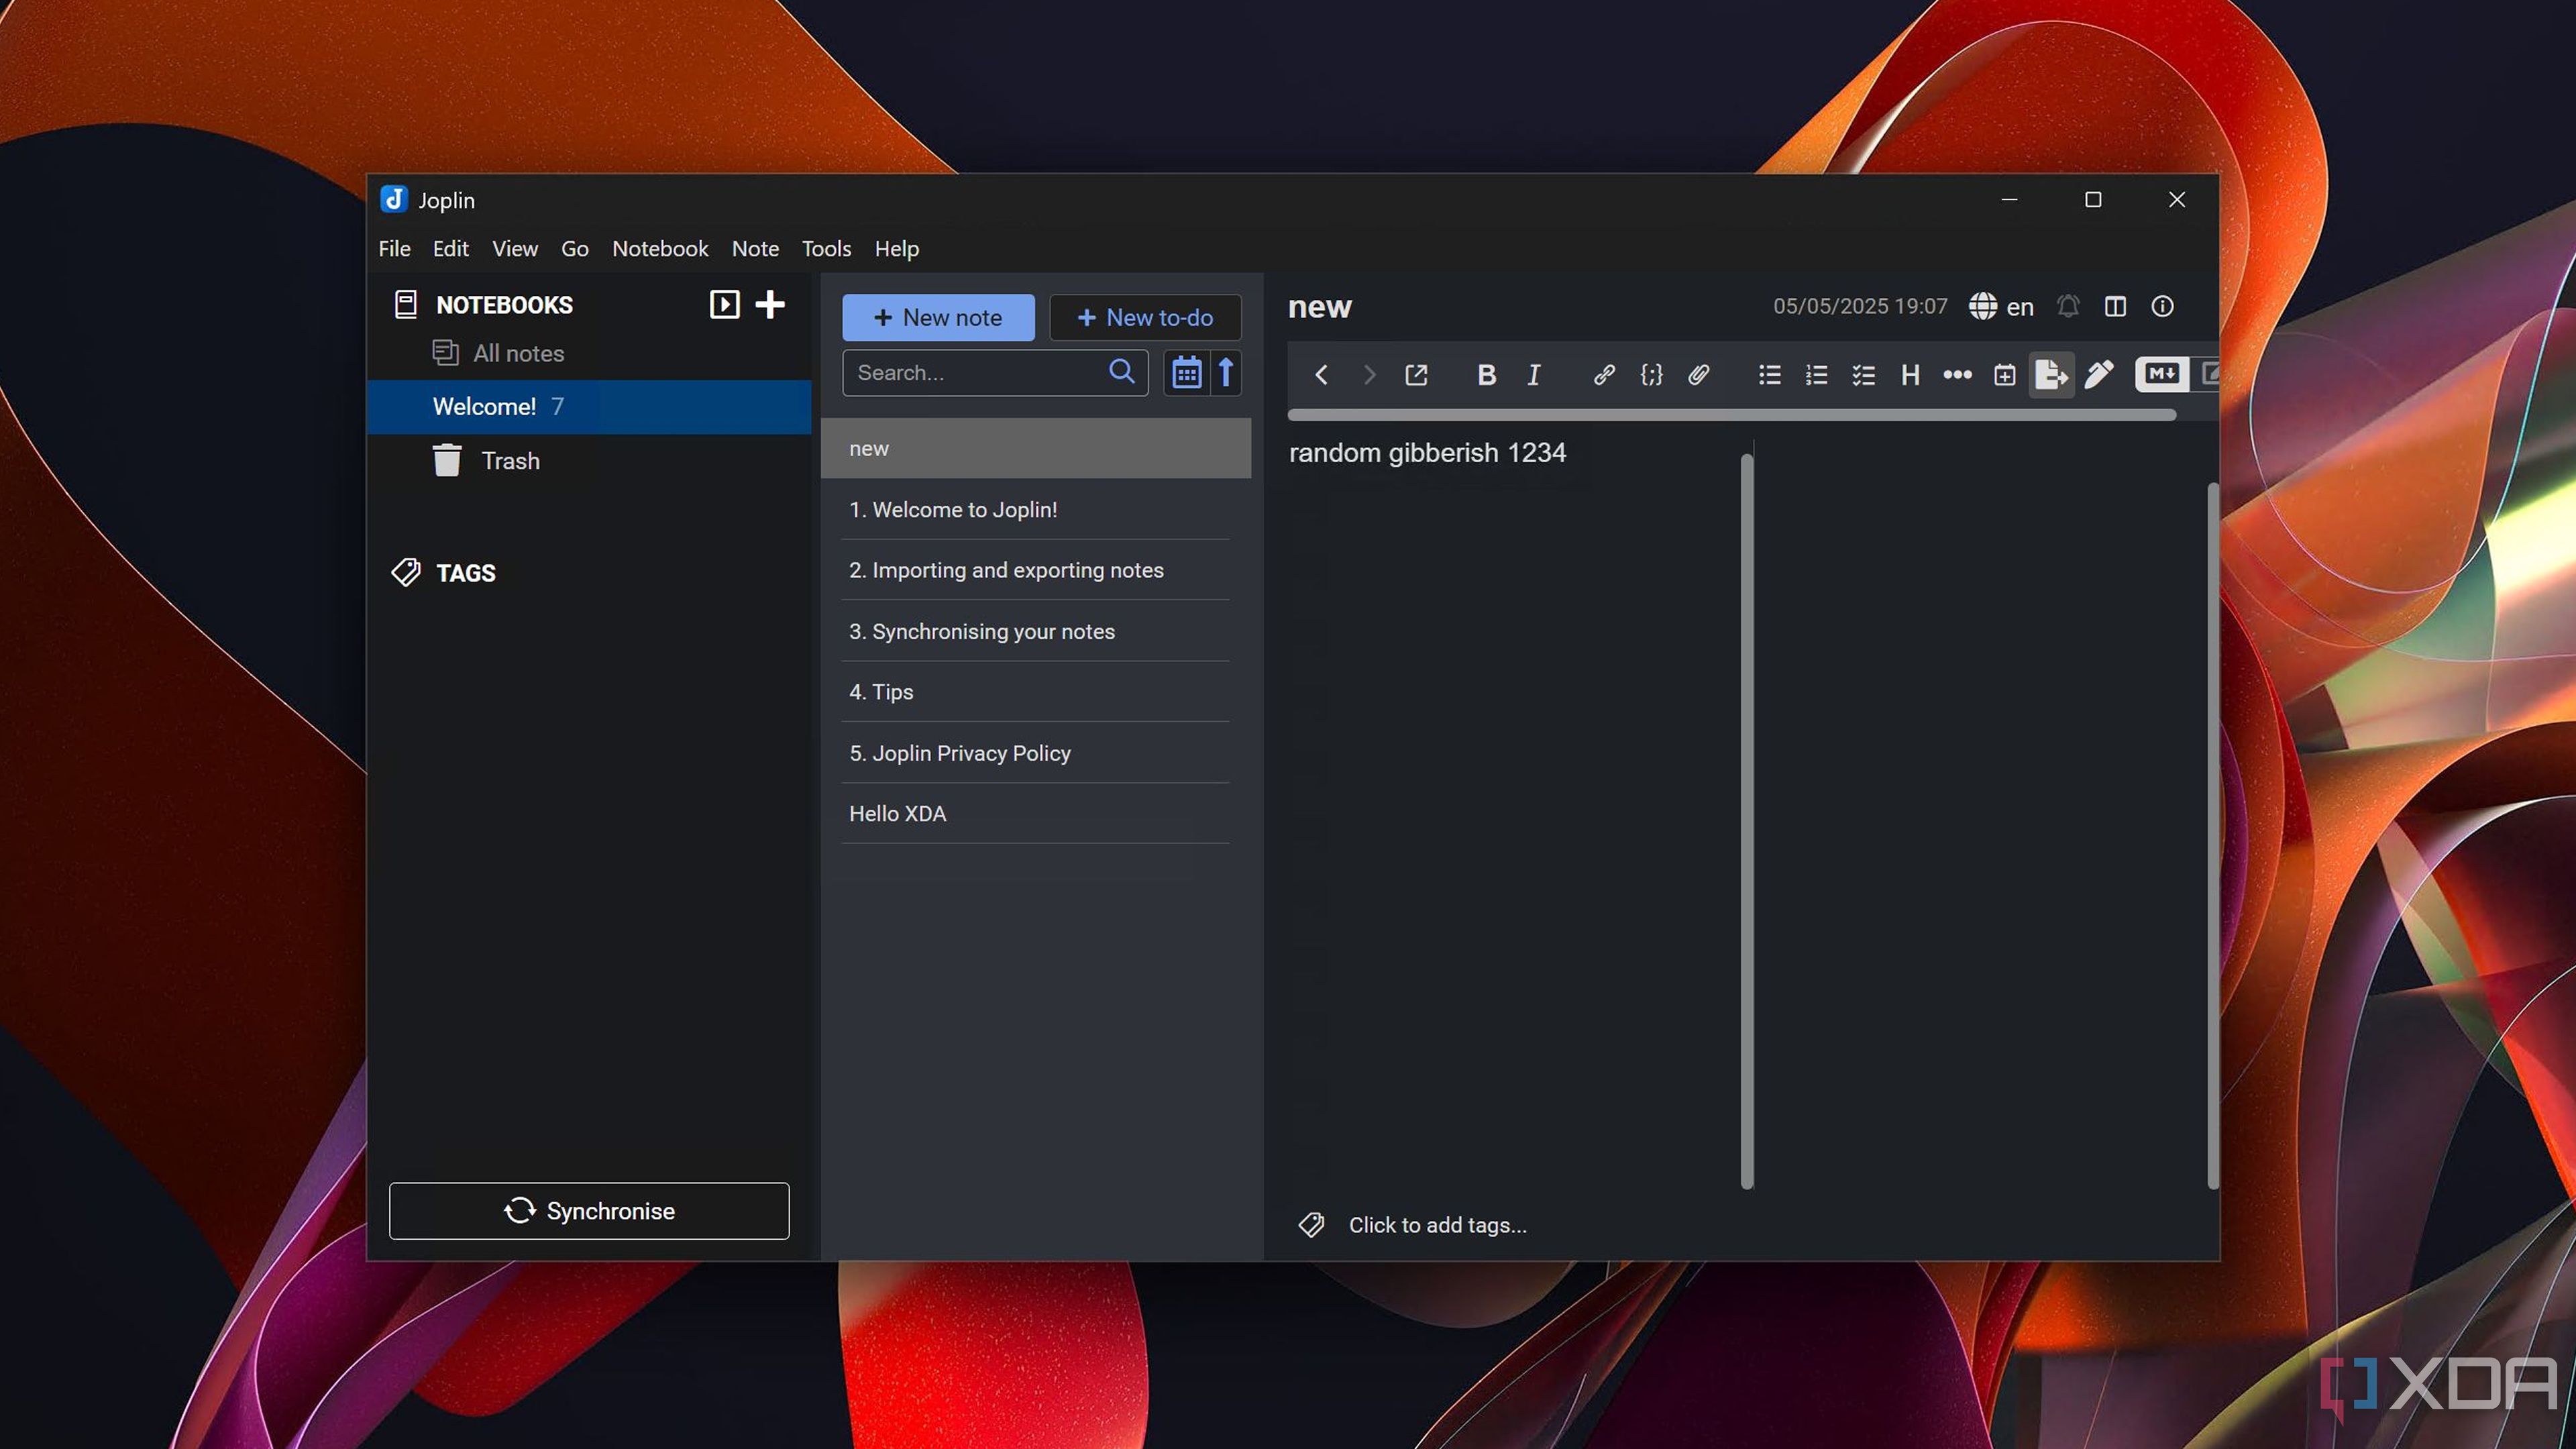The height and width of the screenshot is (1449, 2576).
Task: Click the note title field 'new'
Action: pyautogui.click(x=1319, y=306)
